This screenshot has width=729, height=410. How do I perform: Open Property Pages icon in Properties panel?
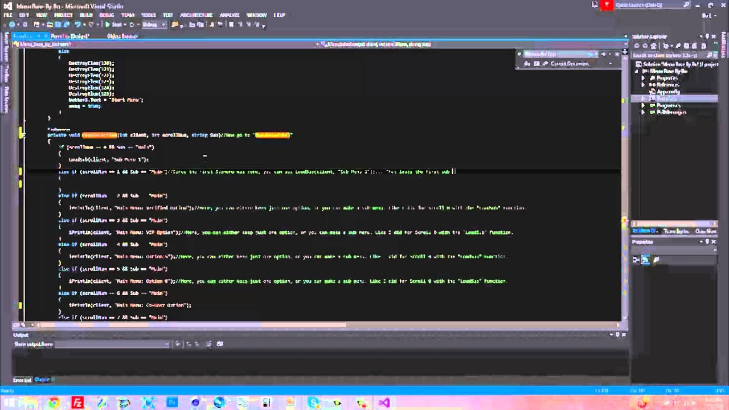[656, 260]
